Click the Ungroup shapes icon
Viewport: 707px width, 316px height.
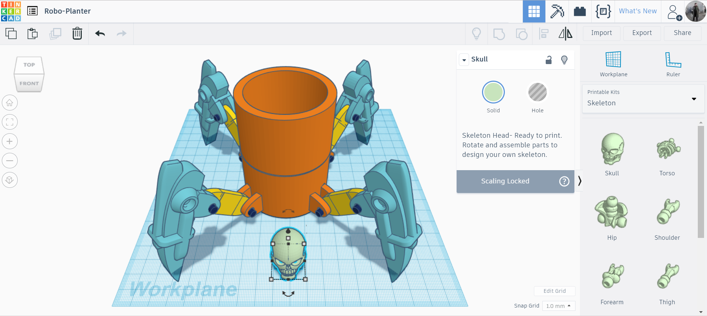(521, 34)
